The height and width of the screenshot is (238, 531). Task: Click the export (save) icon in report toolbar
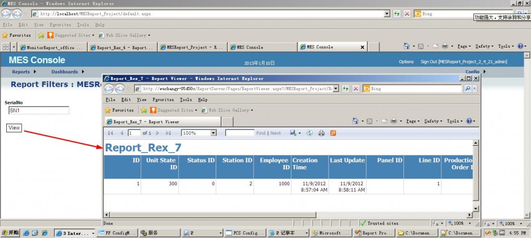(x=294, y=133)
